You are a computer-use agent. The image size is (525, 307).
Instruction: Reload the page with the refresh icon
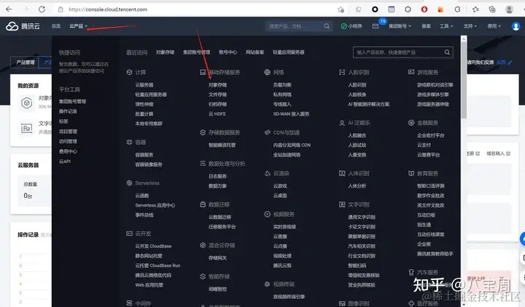point(42,9)
